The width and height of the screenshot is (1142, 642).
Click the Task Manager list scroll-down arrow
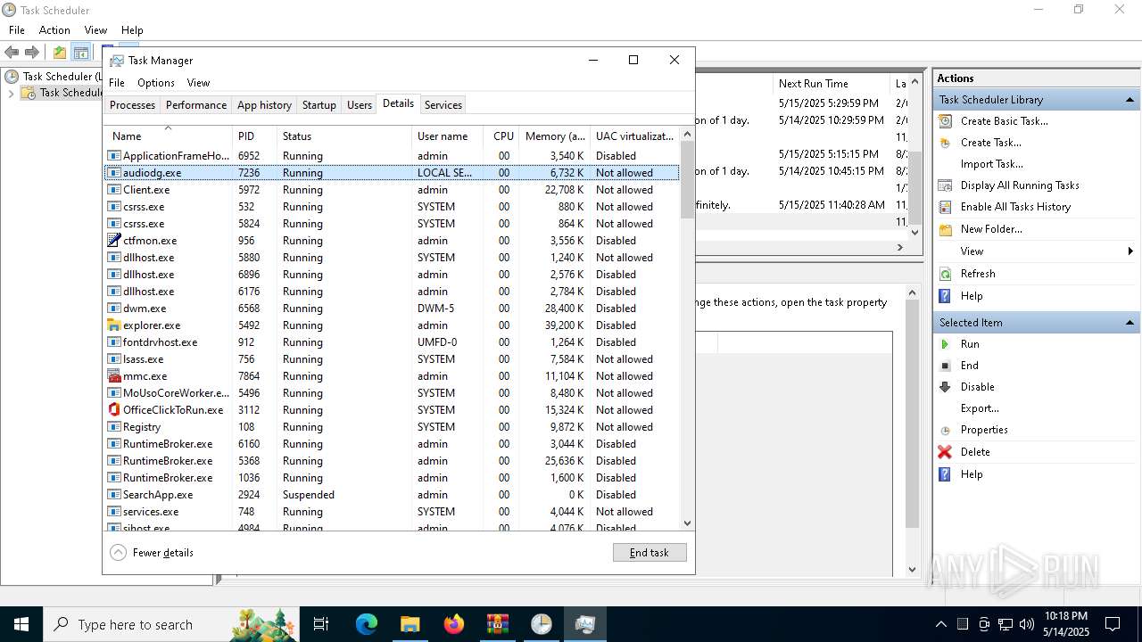coord(687,523)
